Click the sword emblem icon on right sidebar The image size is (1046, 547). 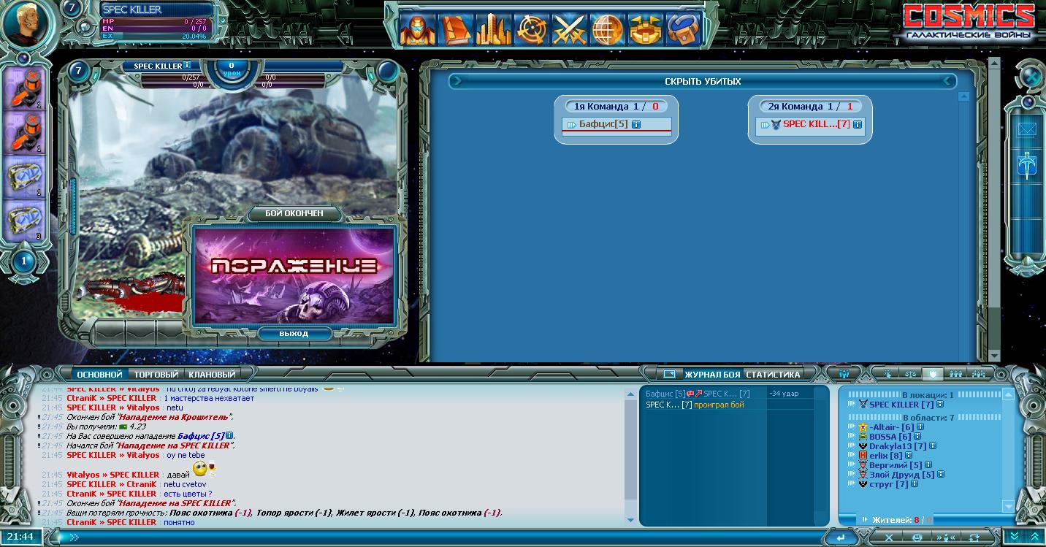1027,167
